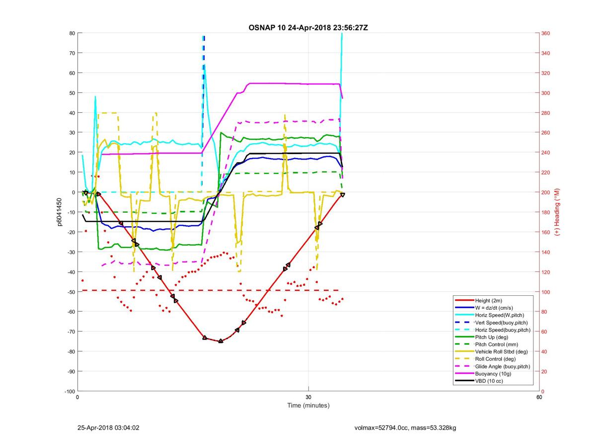Click the magenta line sample beside Buoyancy (10g)
The image size is (596, 440).
464,373
